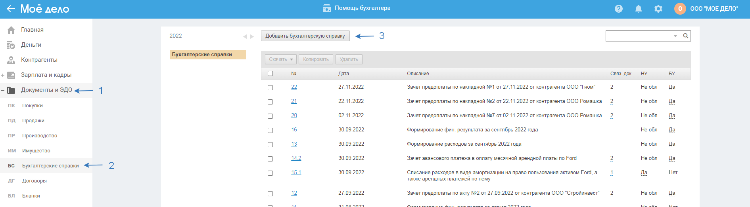This screenshot has height=207, width=750.
Task: Tick the select-all checkbox in table header
Action: [x=270, y=74]
